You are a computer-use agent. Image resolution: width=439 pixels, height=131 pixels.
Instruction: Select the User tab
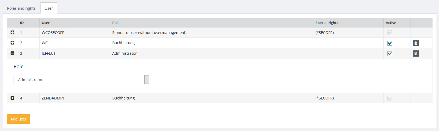coord(49,8)
